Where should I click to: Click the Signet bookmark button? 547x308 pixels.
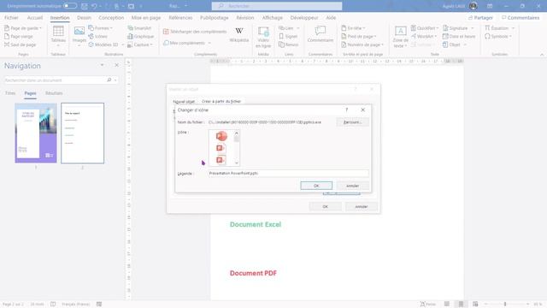click(288, 36)
